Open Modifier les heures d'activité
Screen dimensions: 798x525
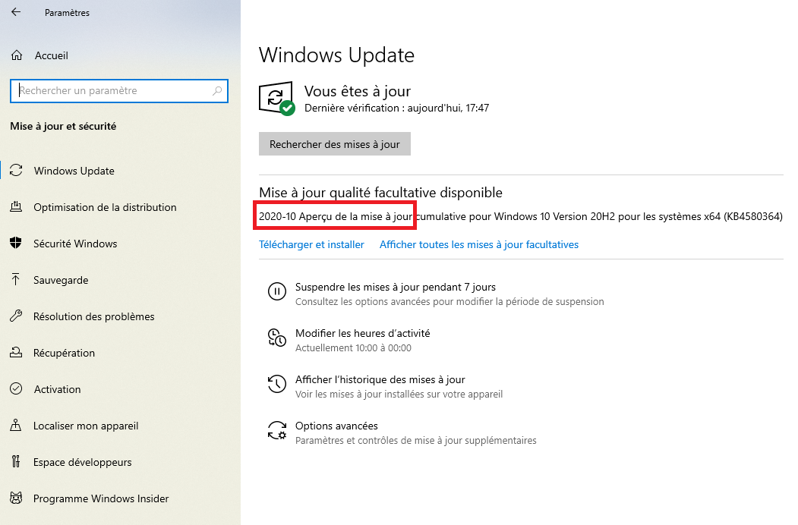coord(362,333)
